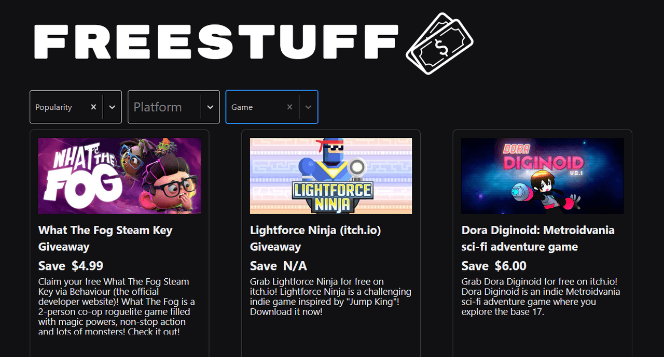The height and width of the screenshot is (357, 664).
Task: Clear the Popularity sort selection
Action: (x=93, y=107)
